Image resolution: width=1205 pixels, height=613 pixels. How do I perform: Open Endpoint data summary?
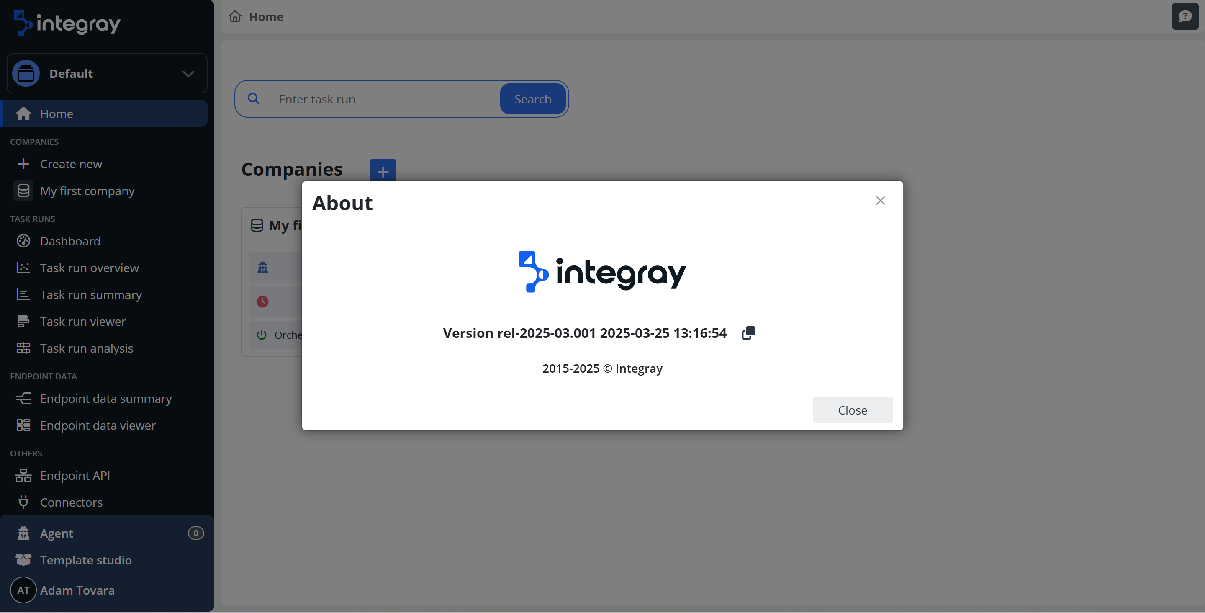click(x=106, y=398)
